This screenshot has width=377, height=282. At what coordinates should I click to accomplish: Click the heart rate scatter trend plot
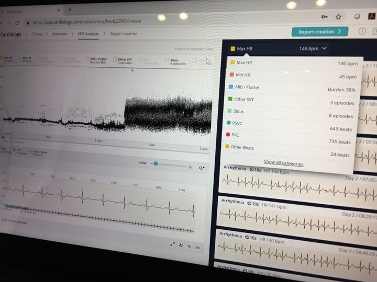tap(107, 103)
